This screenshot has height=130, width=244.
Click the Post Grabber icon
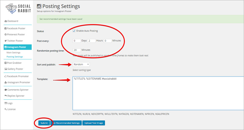[6, 63]
